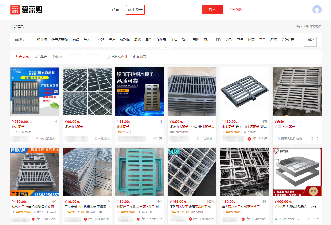Click location pin icon beside 河北沧州
Screen dimensions: 331x225
point(253,219)
